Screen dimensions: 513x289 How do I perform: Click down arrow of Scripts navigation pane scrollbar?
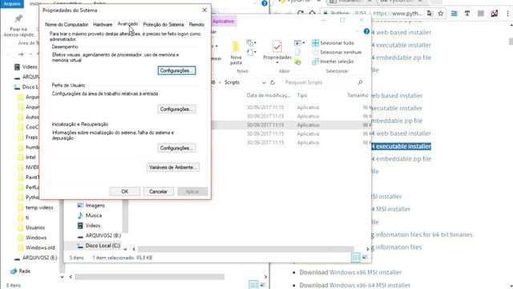click(125, 249)
